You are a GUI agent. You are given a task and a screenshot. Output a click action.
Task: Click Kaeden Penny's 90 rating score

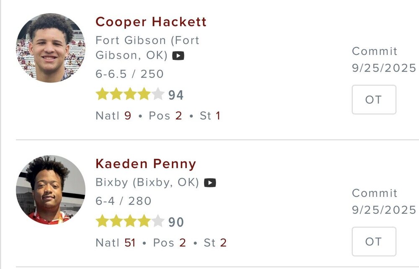tap(176, 222)
